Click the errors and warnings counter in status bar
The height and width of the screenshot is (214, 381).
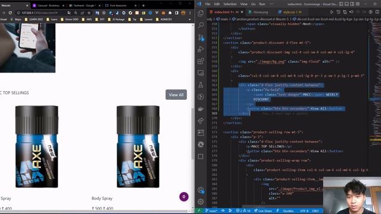point(243,210)
